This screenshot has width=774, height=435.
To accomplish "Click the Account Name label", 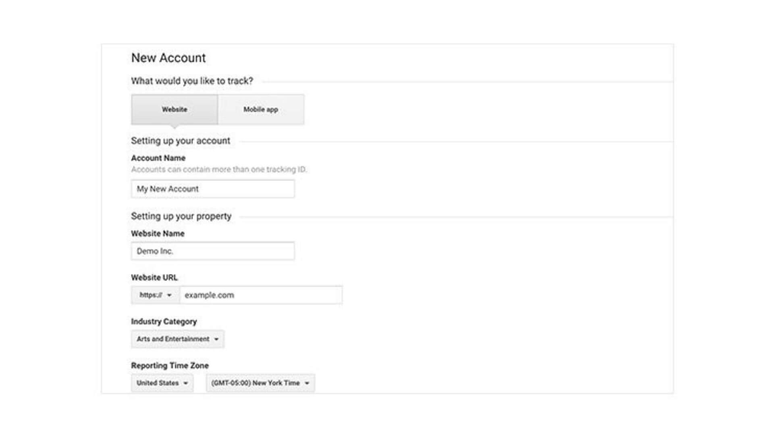I will [158, 158].
